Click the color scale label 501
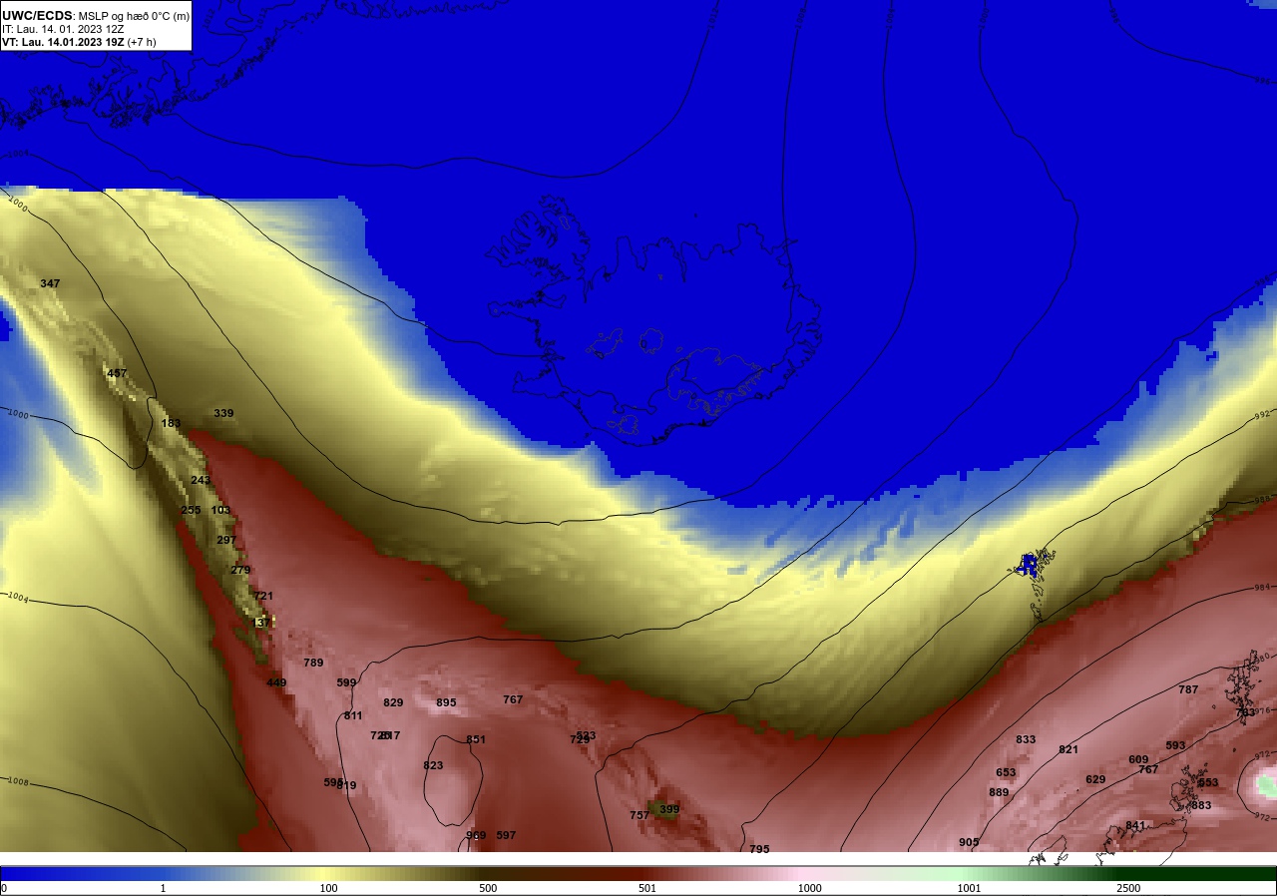 pos(648,888)
